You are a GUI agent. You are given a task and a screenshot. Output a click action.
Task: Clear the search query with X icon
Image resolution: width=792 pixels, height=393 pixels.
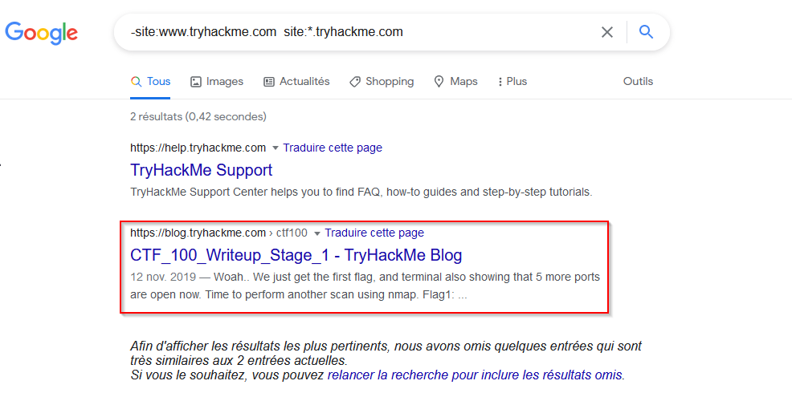tap(606, 32)
